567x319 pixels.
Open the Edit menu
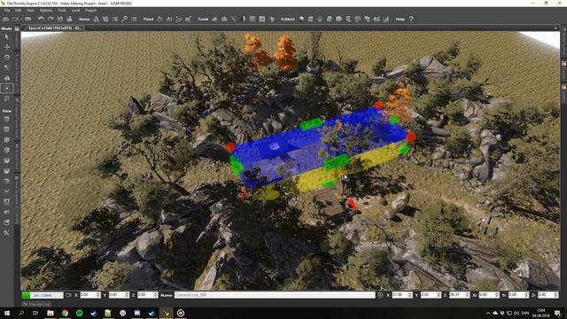point(18,10)
